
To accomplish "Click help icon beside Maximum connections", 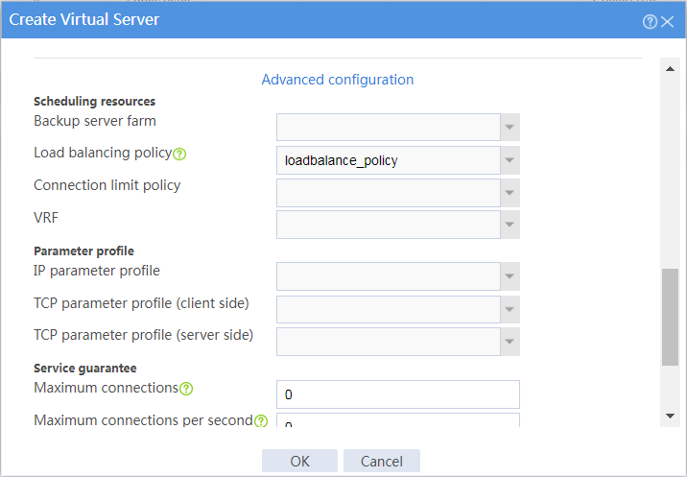I will pyautogui.click(x=186, y=389).
